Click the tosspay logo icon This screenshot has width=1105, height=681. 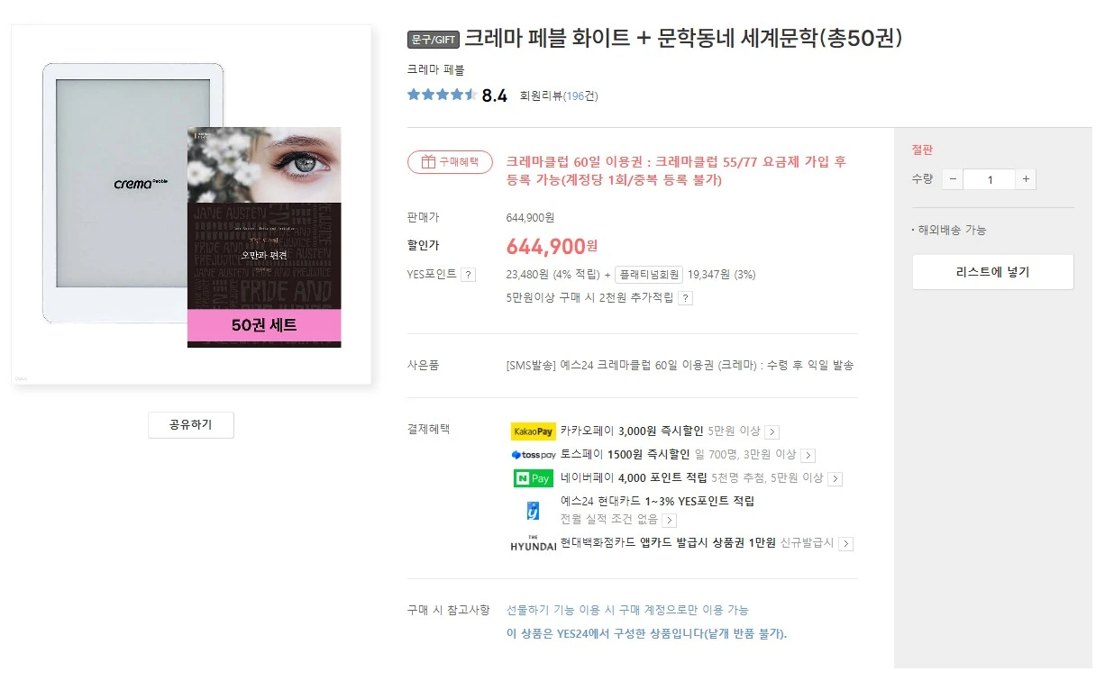pos(533,455)
